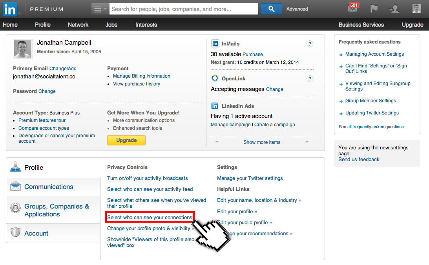Viewport: 429px width, 265px height.
Task: Open Select what others see when you've viewed
Action: pos(157,203)
